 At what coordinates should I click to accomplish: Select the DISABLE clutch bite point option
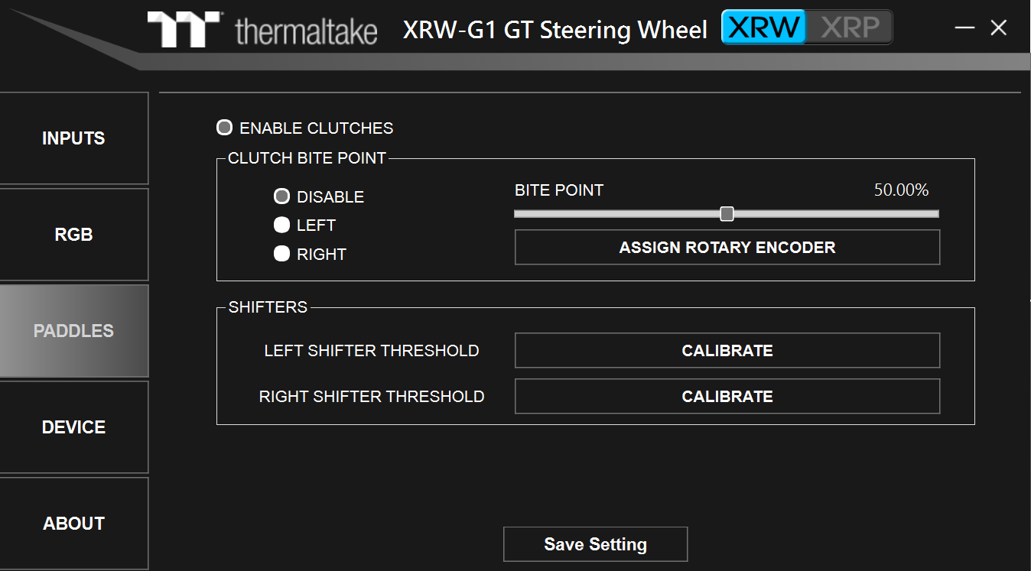tap(281, 196)
